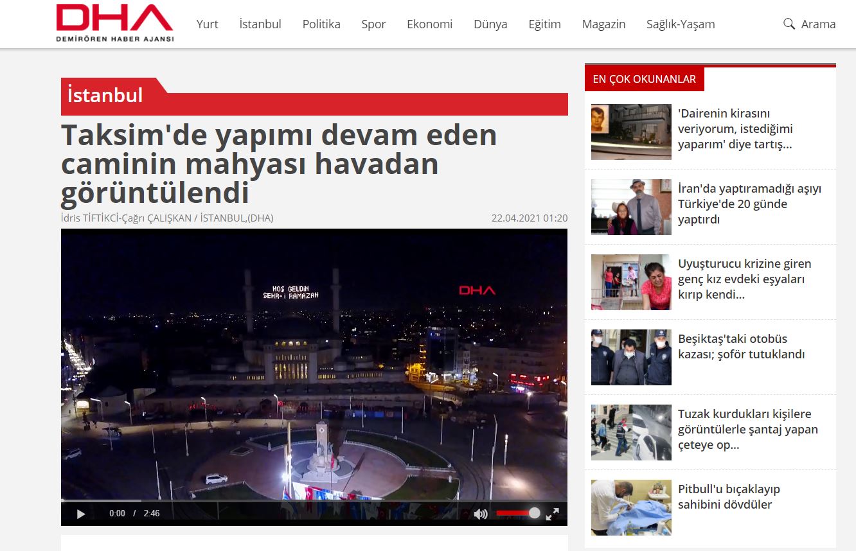Read the İran'da yaptıramadığı aşıyı article
This screenshot has width=856, height=551.
(749, 204)
